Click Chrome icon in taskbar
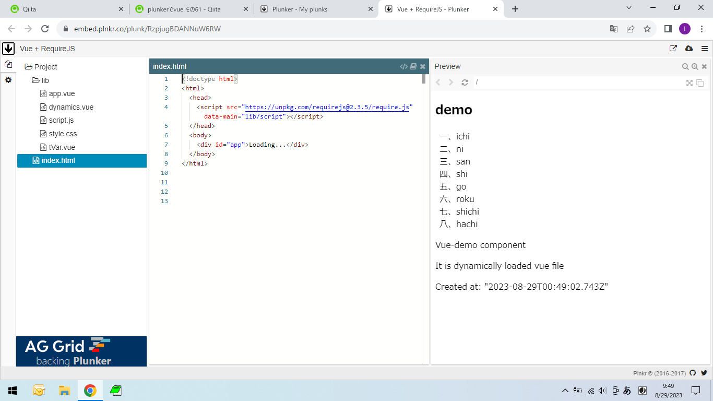 (90, 390)
